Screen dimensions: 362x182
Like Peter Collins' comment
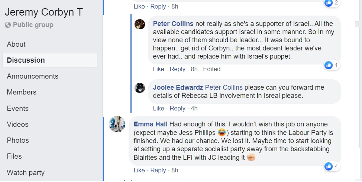point(158,69)
